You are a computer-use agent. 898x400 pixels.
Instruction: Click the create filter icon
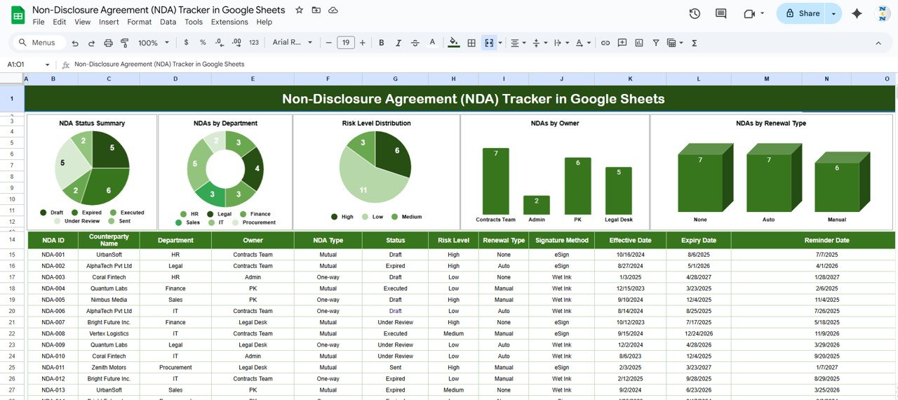click(x=656, y=43)
